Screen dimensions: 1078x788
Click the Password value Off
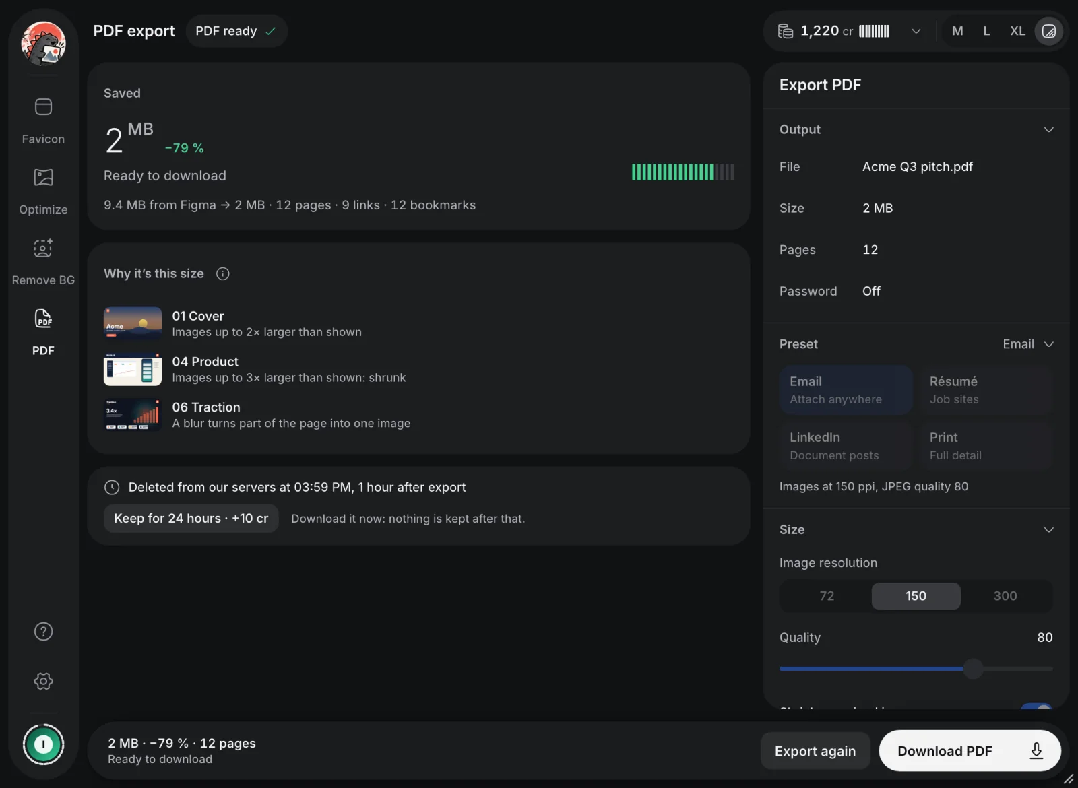coord(871,291)
